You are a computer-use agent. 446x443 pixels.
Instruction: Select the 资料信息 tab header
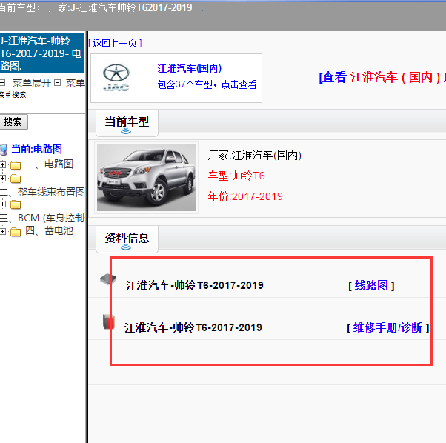(x=127, y=239)
